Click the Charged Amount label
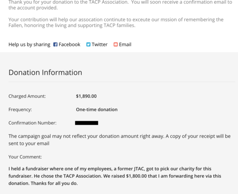 27,96
